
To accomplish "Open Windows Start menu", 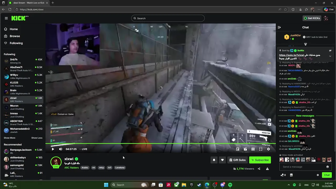I will click(106, 185).
